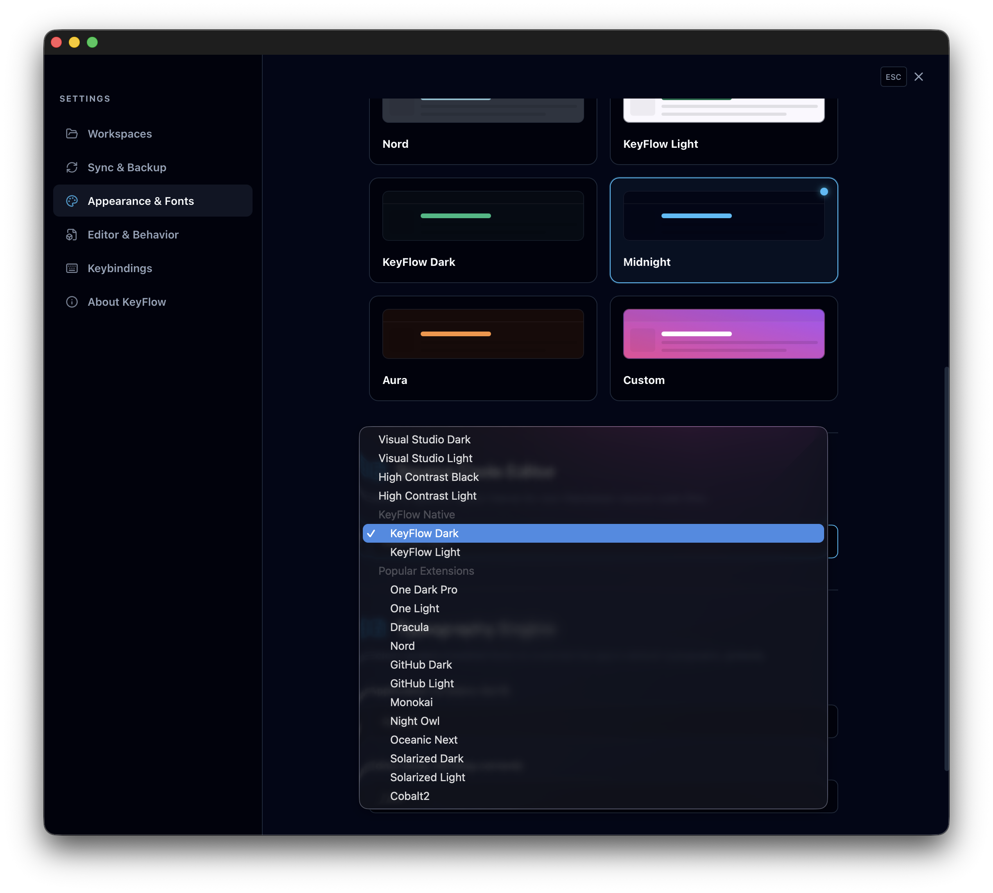Screen dimensions: 993x893
Task: Click the About KeyFlow info icon
Action: 72,302
